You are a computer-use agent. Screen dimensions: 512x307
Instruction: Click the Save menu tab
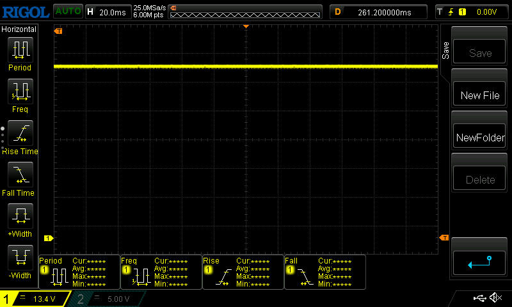(x=445, y=51)
